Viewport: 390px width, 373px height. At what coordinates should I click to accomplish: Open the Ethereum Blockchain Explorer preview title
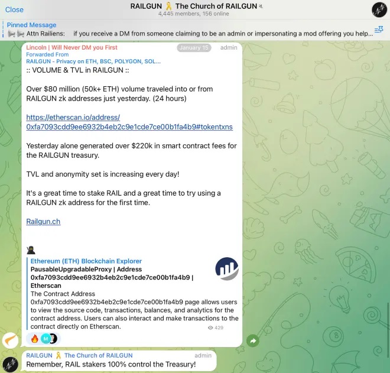[x=86, y=261]
